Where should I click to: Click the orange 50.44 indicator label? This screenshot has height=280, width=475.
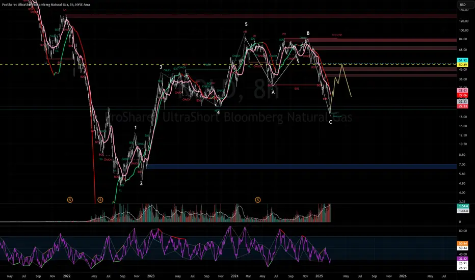(x=463, y=243)
